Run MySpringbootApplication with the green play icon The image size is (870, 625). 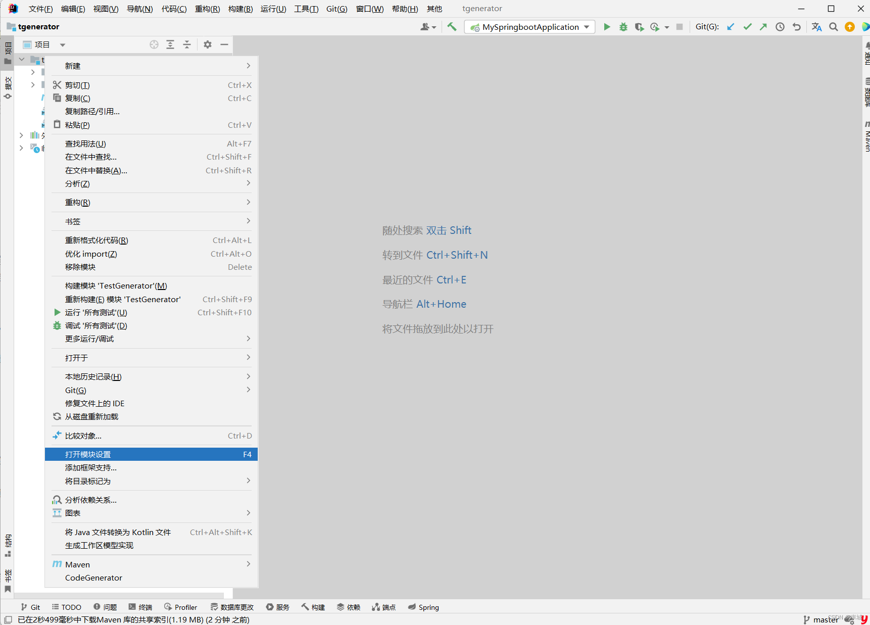[x=607, y=27]
